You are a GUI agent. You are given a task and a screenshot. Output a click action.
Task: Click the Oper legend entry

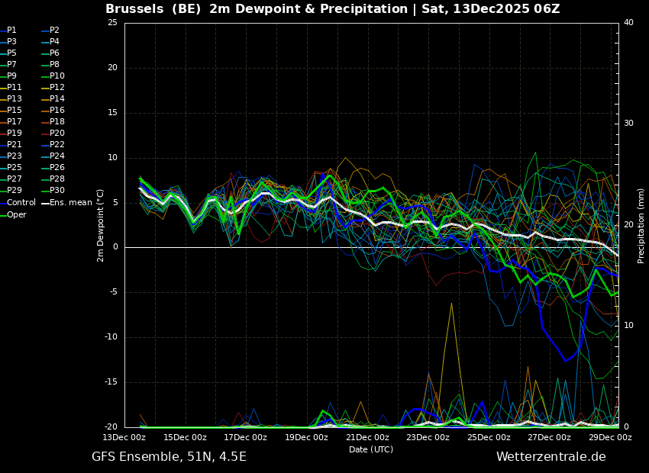(x=17, y=215)
